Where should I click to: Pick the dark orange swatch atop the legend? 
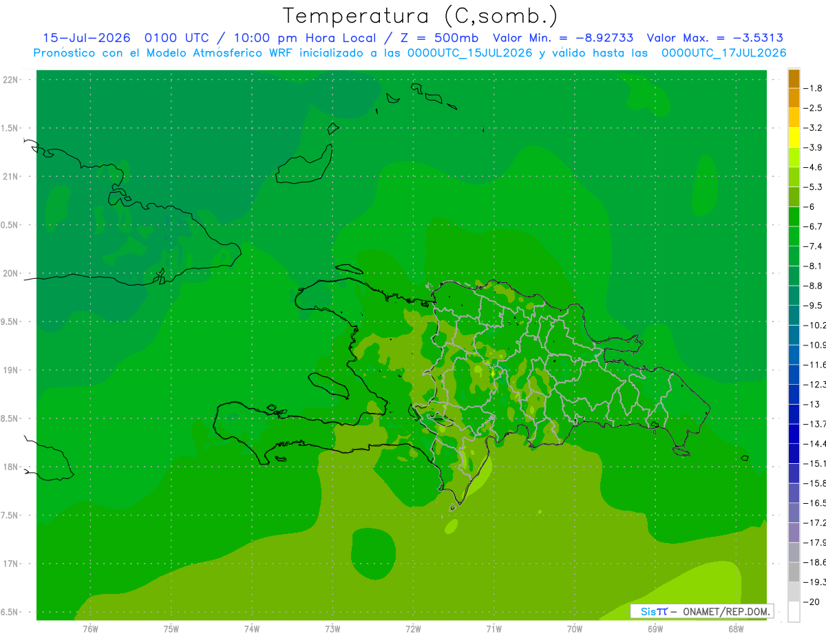[x=794, y=78]
